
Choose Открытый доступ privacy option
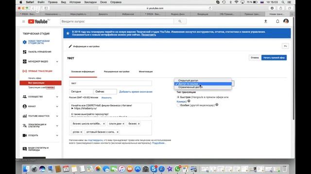pos(203,81)
